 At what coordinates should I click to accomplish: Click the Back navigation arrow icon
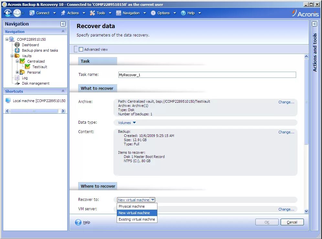pyautogui.click(x=8, y=13)
